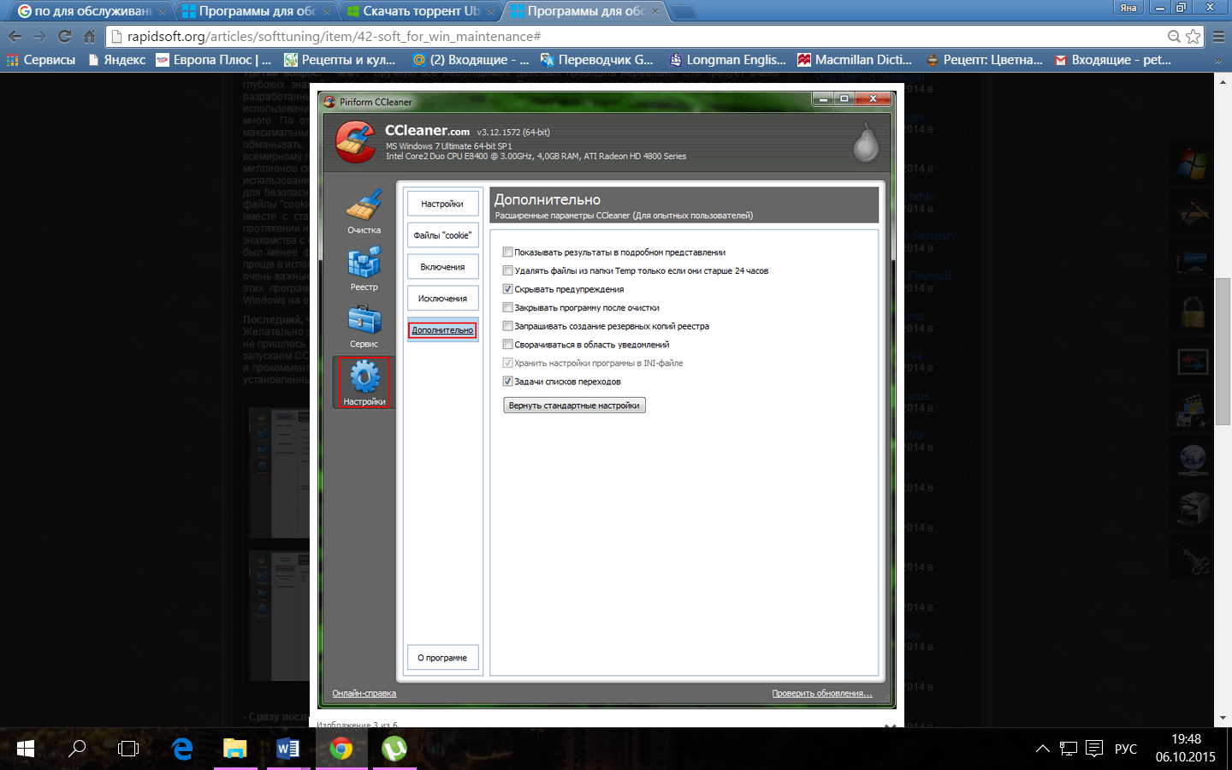Open Task View on the taskbar

click(x=128, y=749)
